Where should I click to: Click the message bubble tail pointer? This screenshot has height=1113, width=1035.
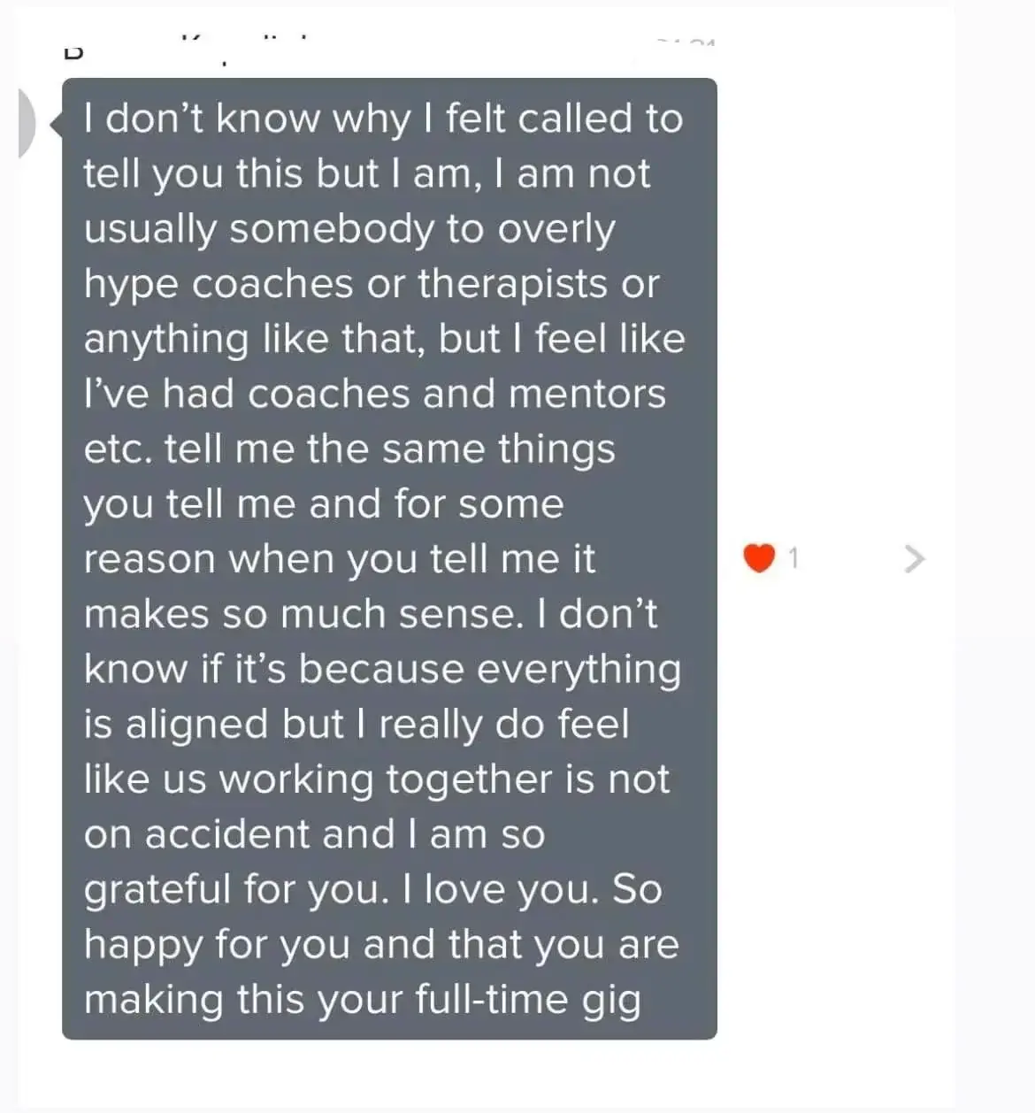(x=57, y=126)
